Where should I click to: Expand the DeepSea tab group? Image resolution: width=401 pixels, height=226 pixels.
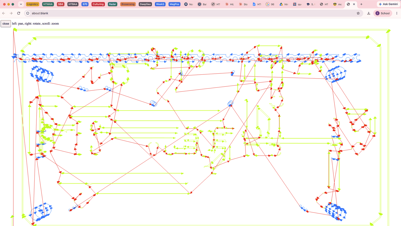point(145,4)
